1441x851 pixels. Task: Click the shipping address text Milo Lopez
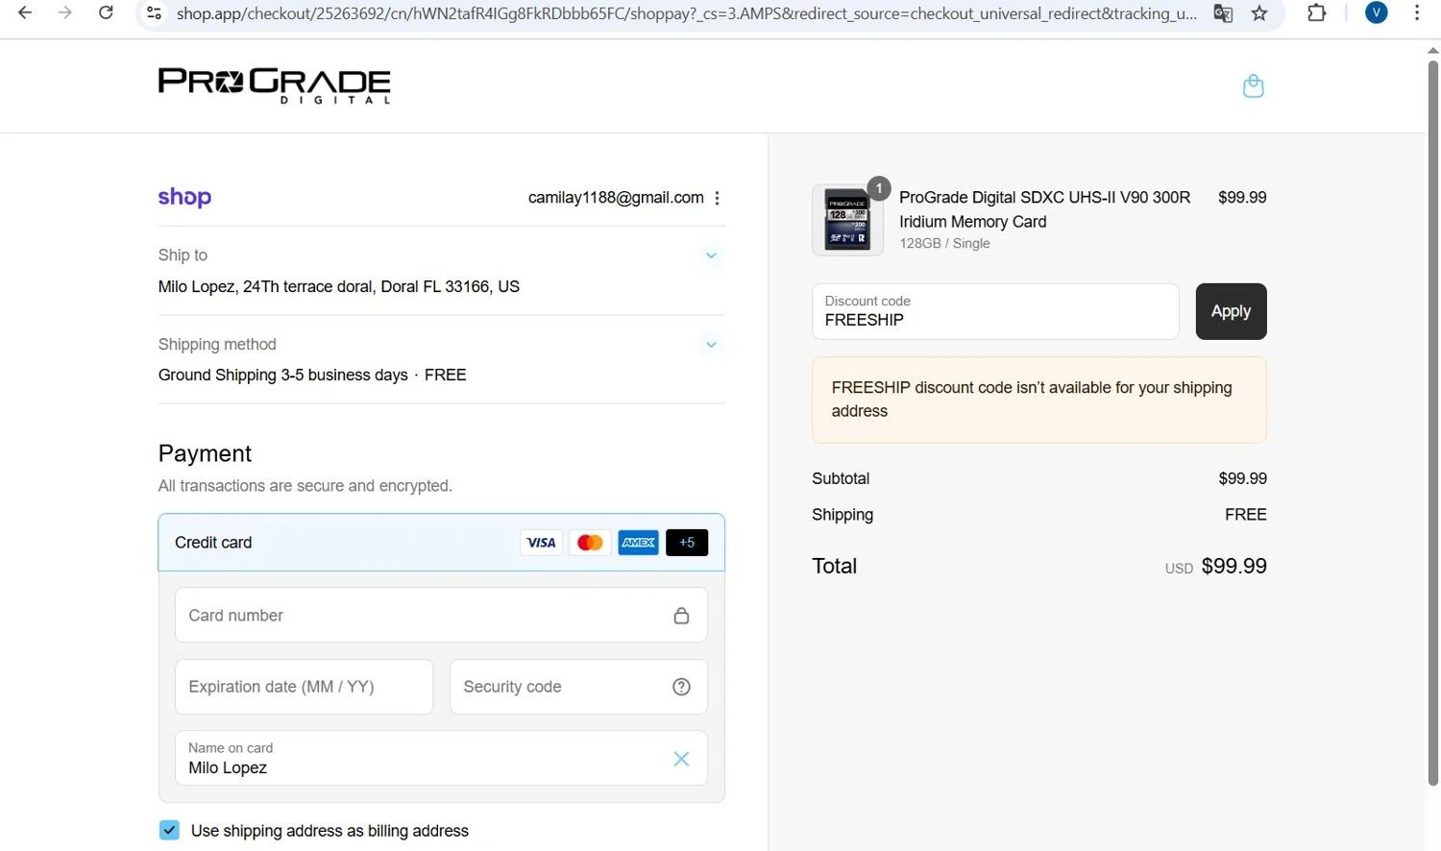click(x=339, y=286)
